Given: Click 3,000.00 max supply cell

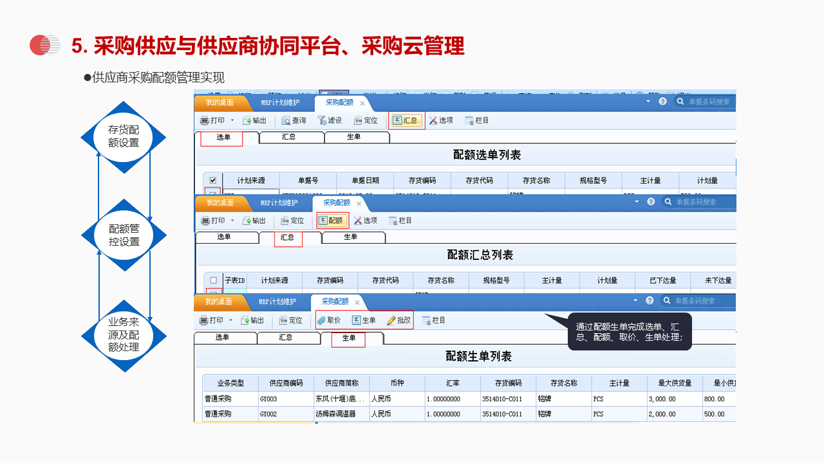Looking at the screenshot, I should coord(675,399).
